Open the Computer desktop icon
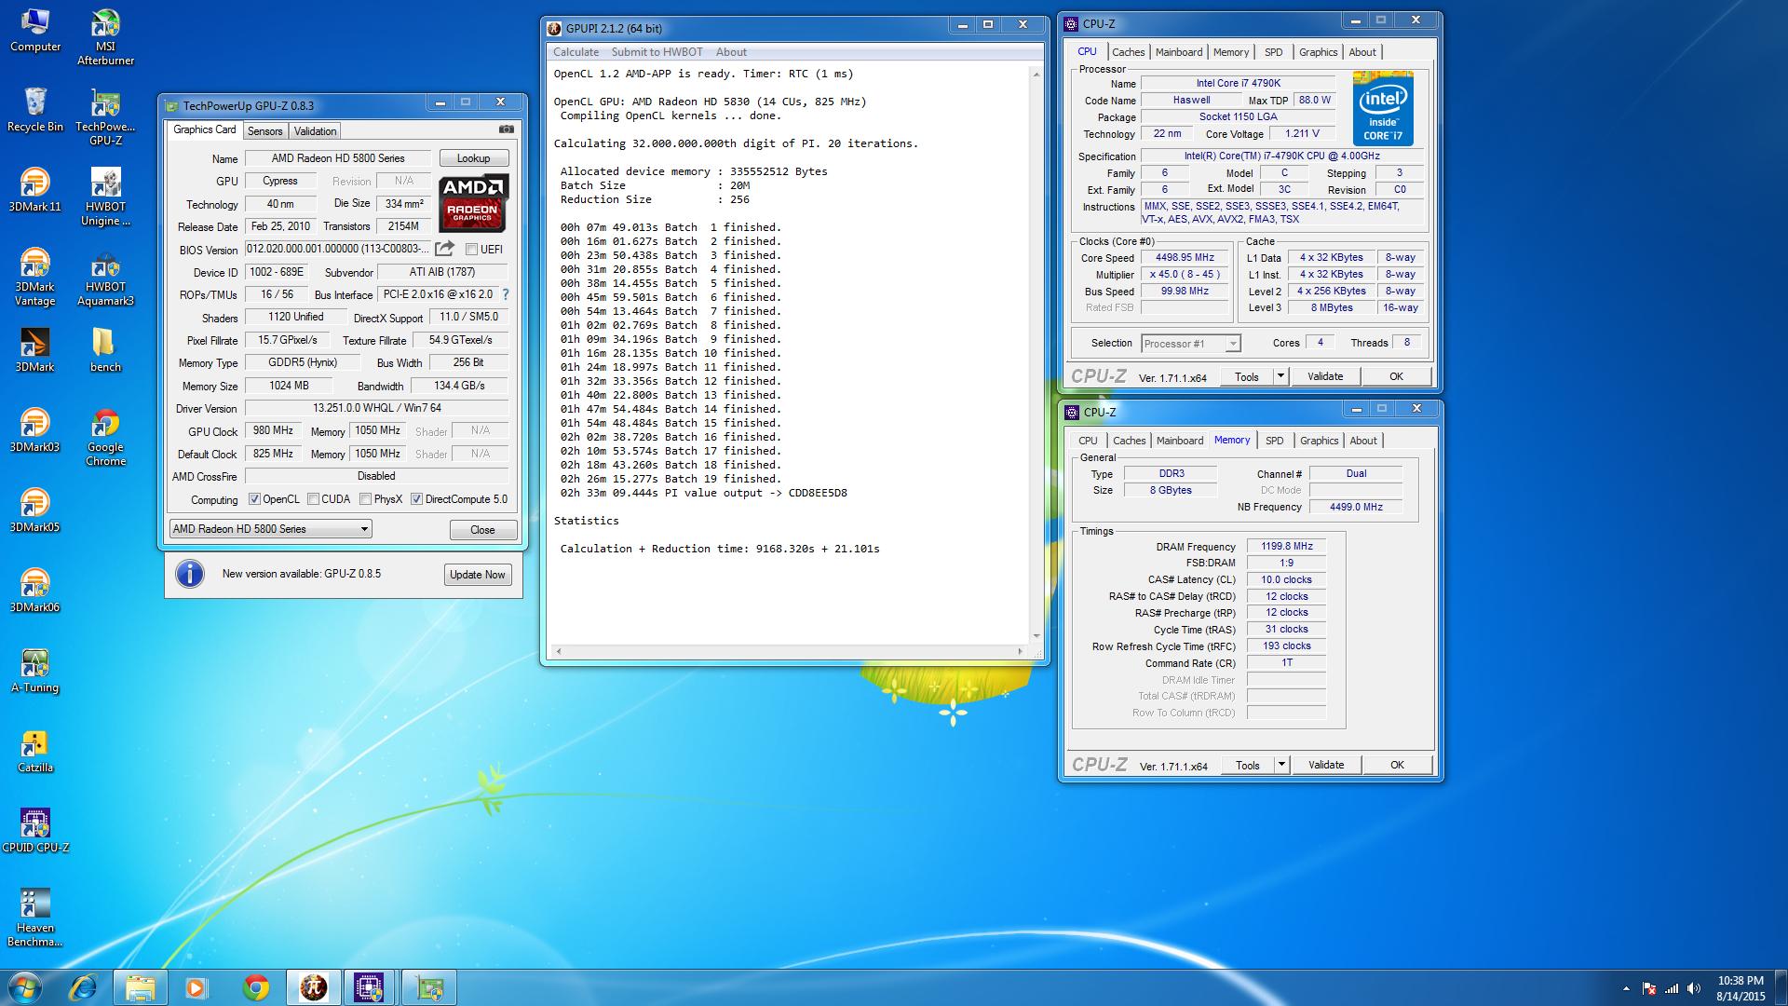This screenshot has width=1788, height=1006. [35, 31]
